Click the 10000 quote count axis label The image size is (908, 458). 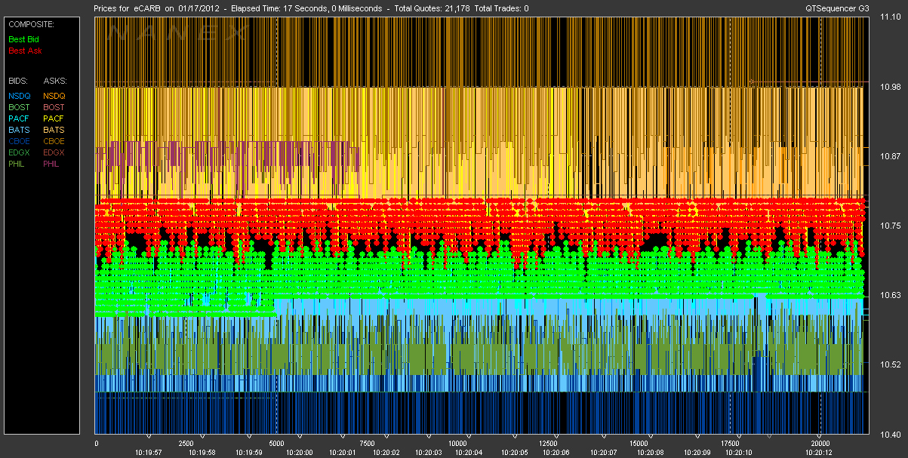(458, 444)
